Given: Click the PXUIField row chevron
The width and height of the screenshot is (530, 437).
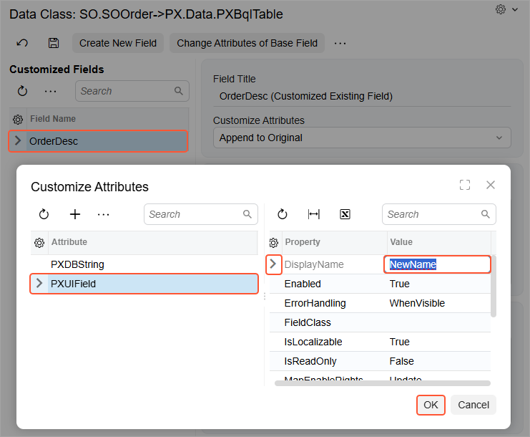Looking at the screenshot, I should (39, 283).
